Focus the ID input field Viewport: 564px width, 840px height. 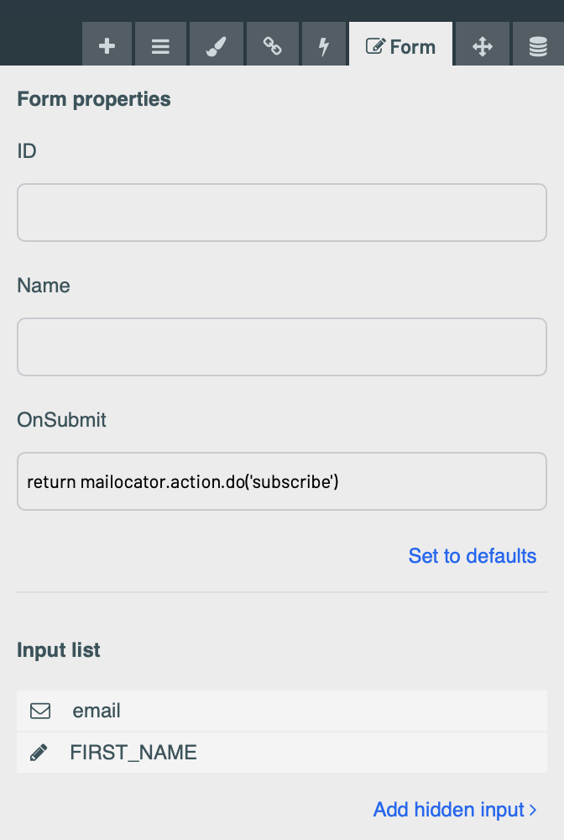tap(282, 213)
